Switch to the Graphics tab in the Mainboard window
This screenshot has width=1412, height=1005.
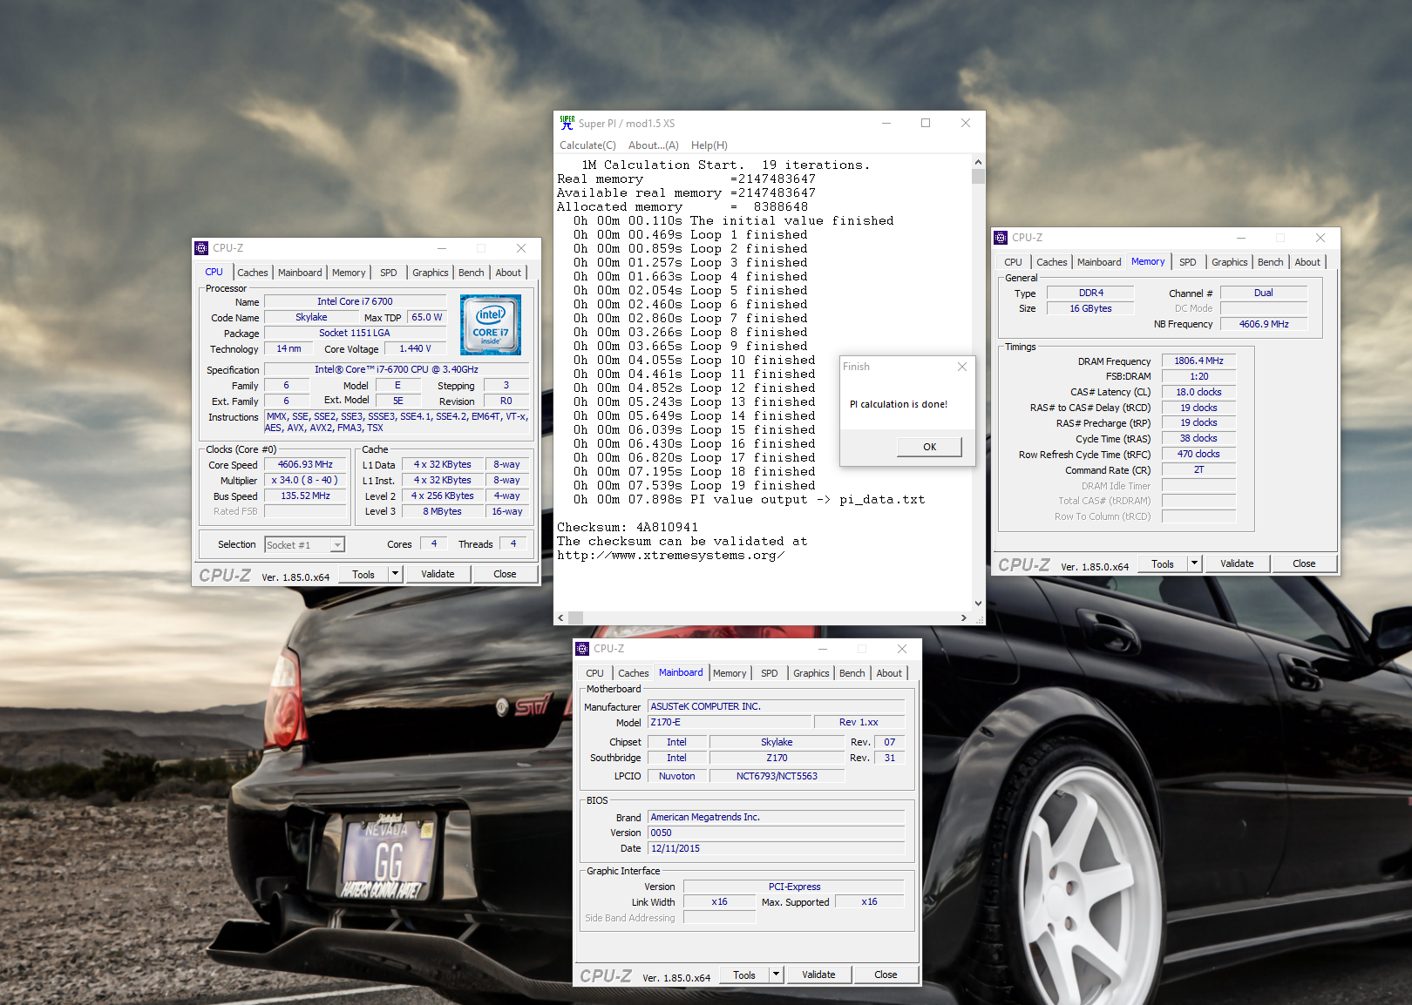coord(811,673)
